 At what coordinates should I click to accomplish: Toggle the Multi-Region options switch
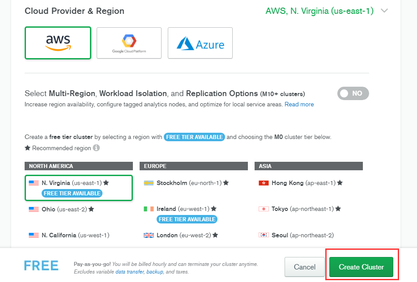[x=353, y=93]
